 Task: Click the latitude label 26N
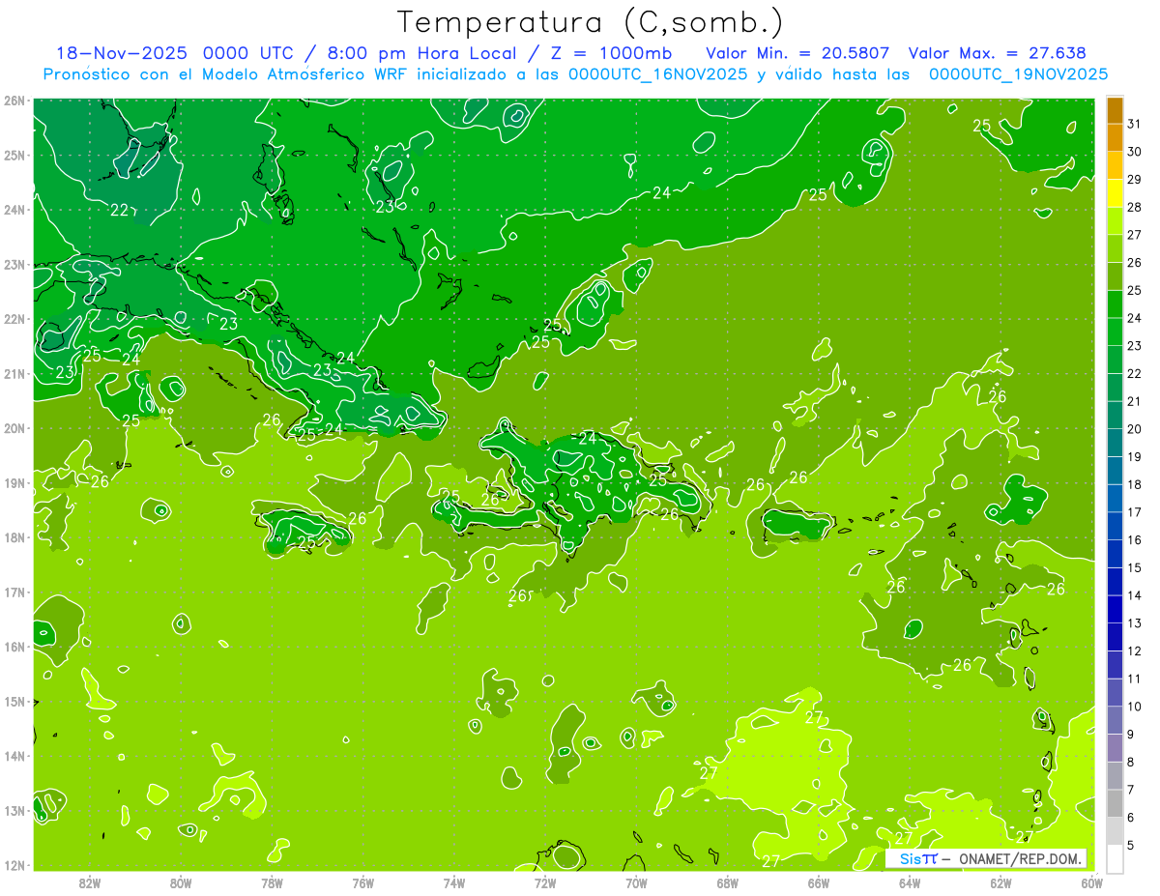pos(14,101)
